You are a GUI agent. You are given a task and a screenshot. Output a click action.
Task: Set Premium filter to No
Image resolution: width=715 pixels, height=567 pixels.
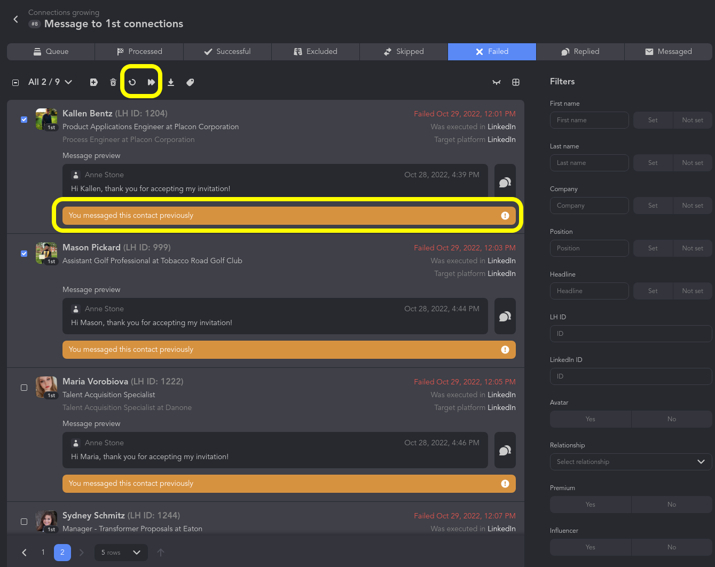pyautogui.click(x=672, y=505)
